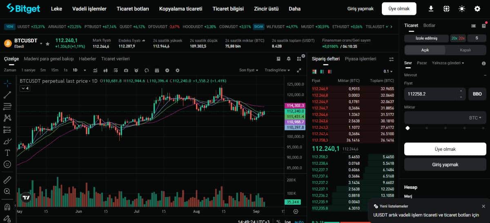490x223 pixels.
Task: Show only sell orders (red) view
Action: click(329, 71)
